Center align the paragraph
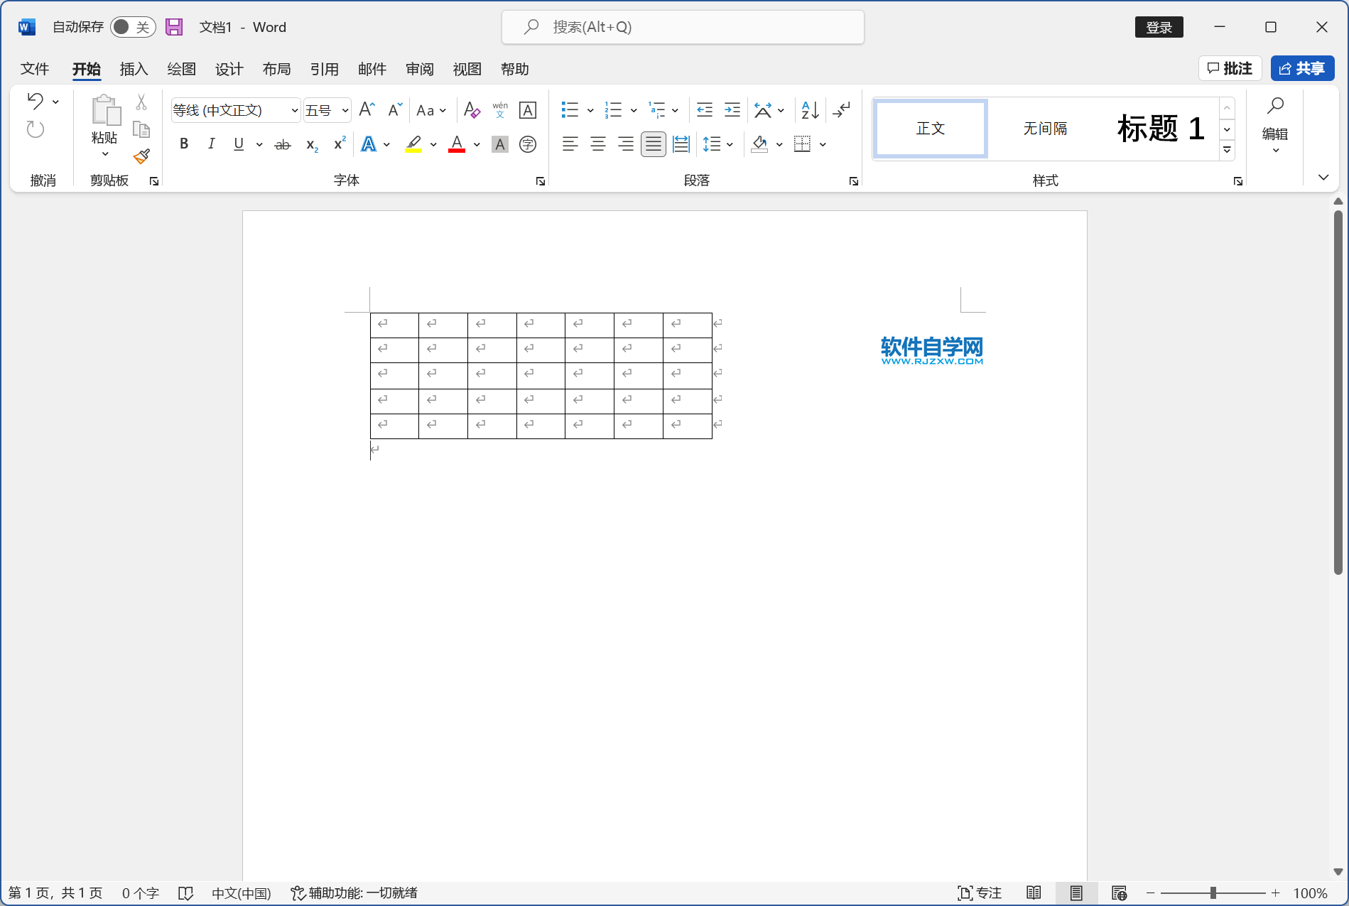This screenshot has width=1349, height=906. [597, 144]
